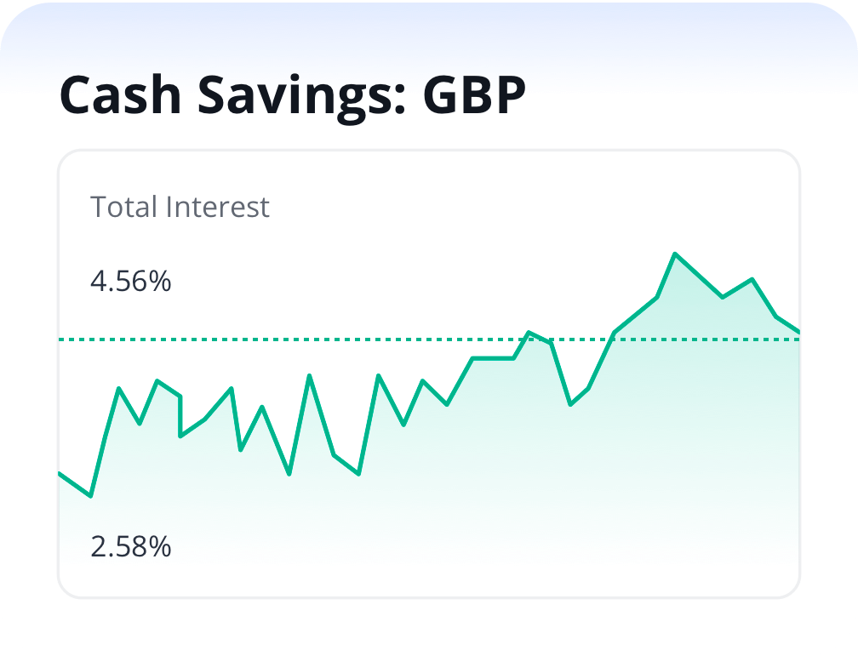Click the line's right end at the chart edge
Screen dimensions: 858x656
[798, 331]
